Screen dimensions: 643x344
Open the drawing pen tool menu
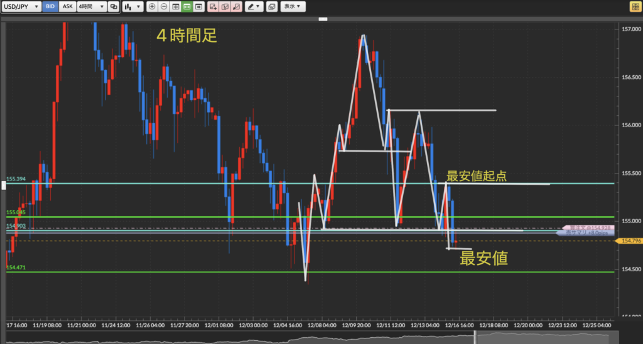pyautogui.click(x=254, y=6)
